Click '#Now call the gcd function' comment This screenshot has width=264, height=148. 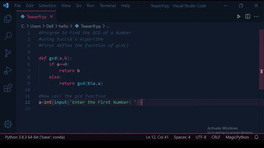72,96
